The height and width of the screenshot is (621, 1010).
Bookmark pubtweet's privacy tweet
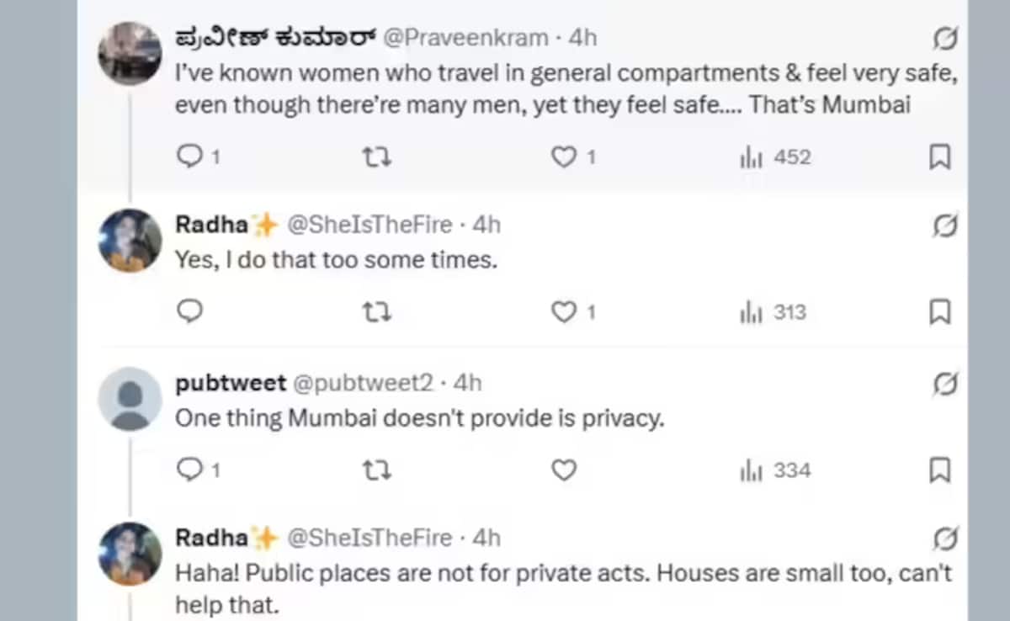[939, 470]
